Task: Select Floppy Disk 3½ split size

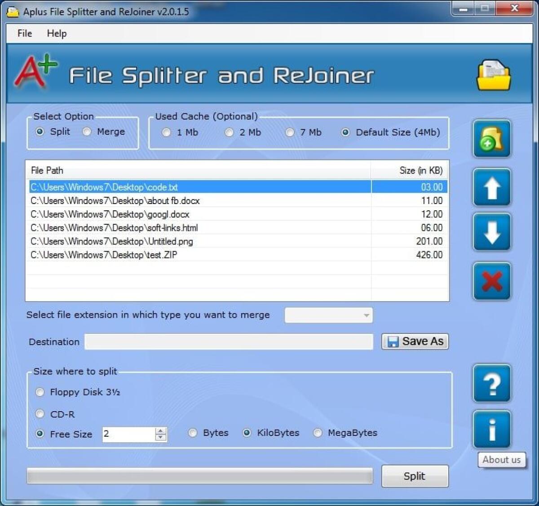Action: 40,392
